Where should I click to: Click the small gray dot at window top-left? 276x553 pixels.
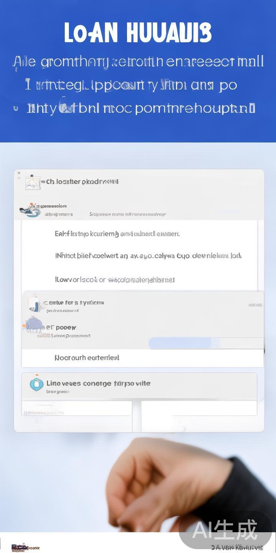pos(18,173)
